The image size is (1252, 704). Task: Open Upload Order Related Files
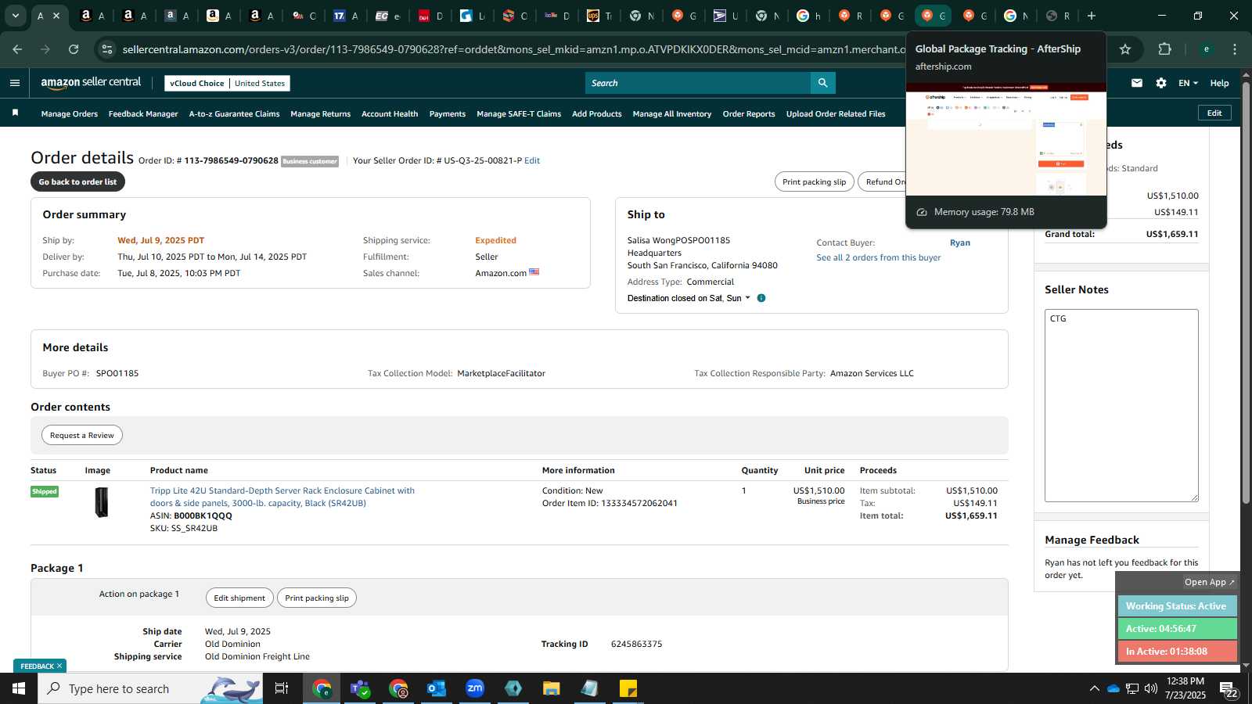(836, 113)
